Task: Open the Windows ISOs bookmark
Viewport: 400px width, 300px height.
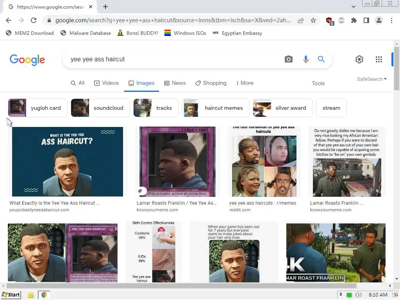Action: [x=185, y=33]
